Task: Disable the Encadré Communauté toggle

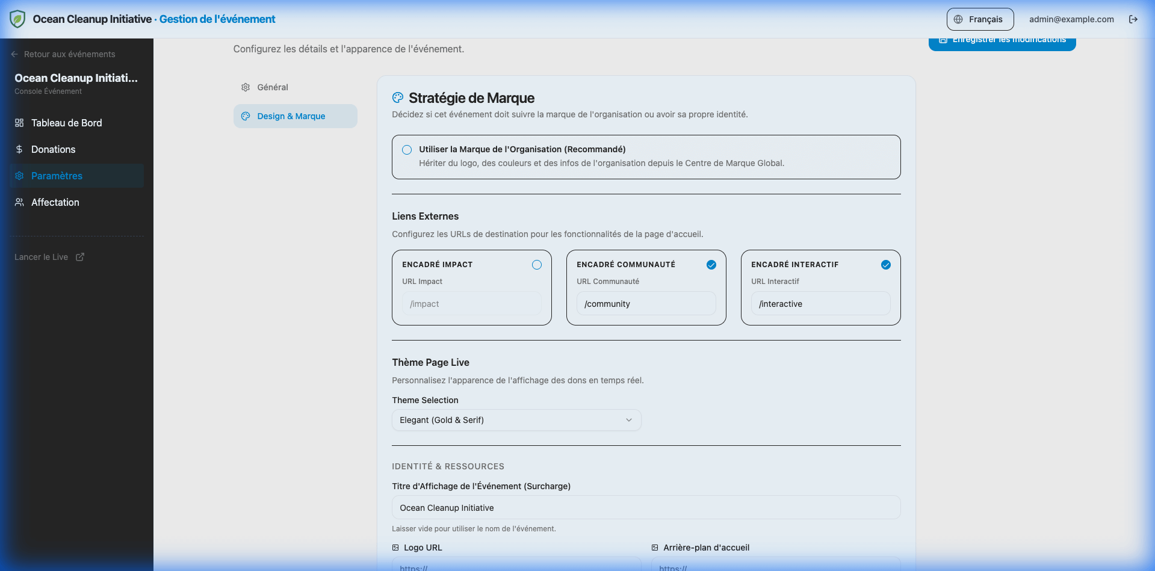Action: [711, 265]
